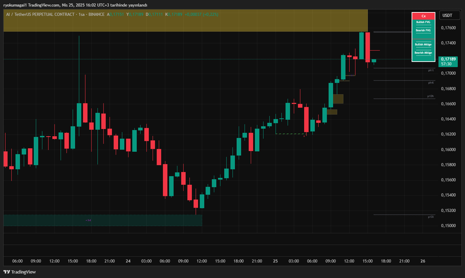The width and height of the screenshot is (465, 278).
Task: Click the change value +0,00037 (+0,22%)
Action: pyautogui.click(x=201, y=14)
